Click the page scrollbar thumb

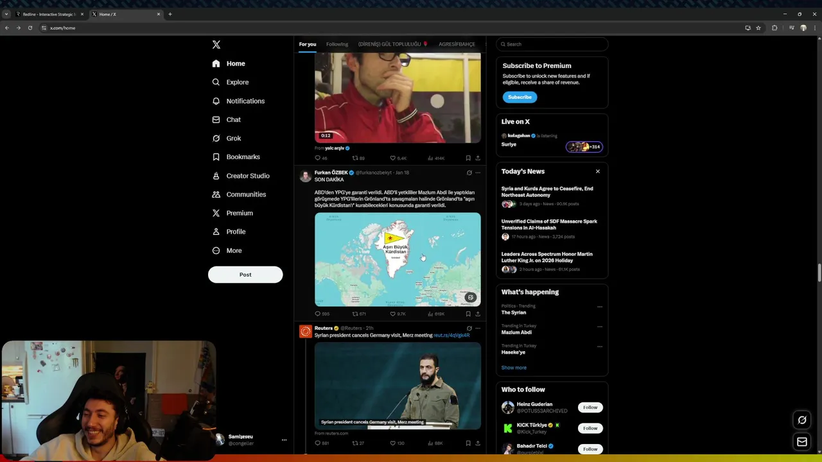(x=819, y=273)
